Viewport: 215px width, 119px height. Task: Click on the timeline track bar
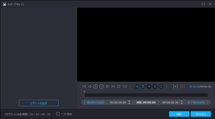tap(146, 95)
